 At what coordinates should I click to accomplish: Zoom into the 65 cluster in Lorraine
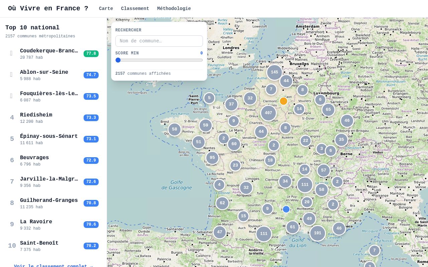pos(328,110)
